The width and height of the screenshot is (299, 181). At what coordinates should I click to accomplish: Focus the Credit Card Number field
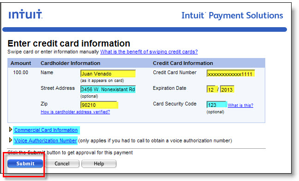(x=231, y=74)
